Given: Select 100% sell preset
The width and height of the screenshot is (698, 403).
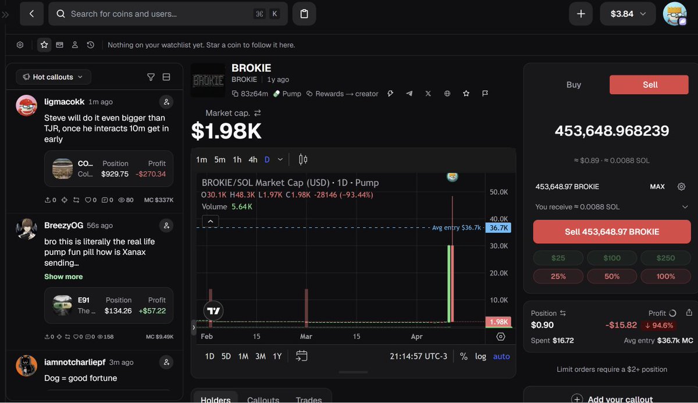Looking at the screenshot, I should (x=665, y=276).
